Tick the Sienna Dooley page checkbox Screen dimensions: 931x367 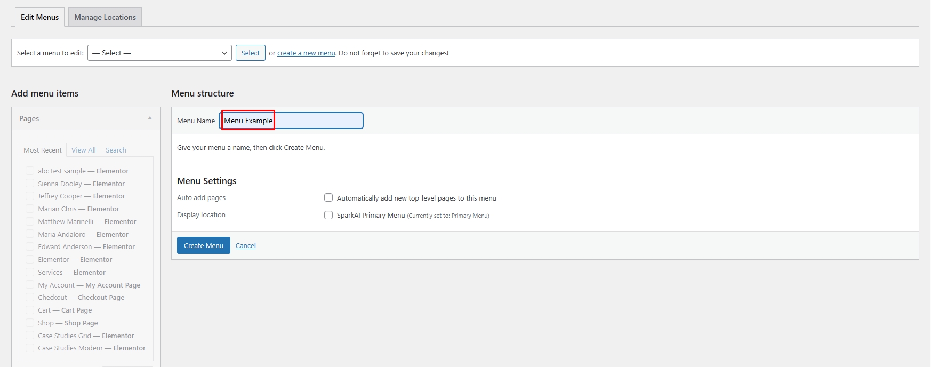tap(30, 183)
